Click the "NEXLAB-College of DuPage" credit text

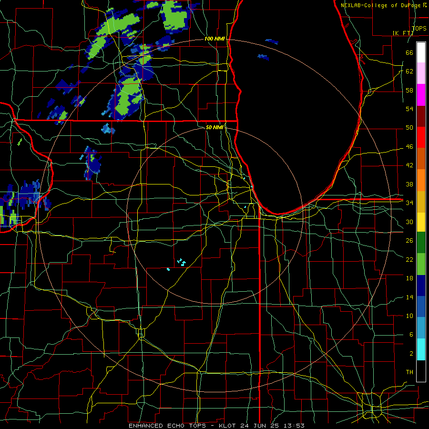381,5
